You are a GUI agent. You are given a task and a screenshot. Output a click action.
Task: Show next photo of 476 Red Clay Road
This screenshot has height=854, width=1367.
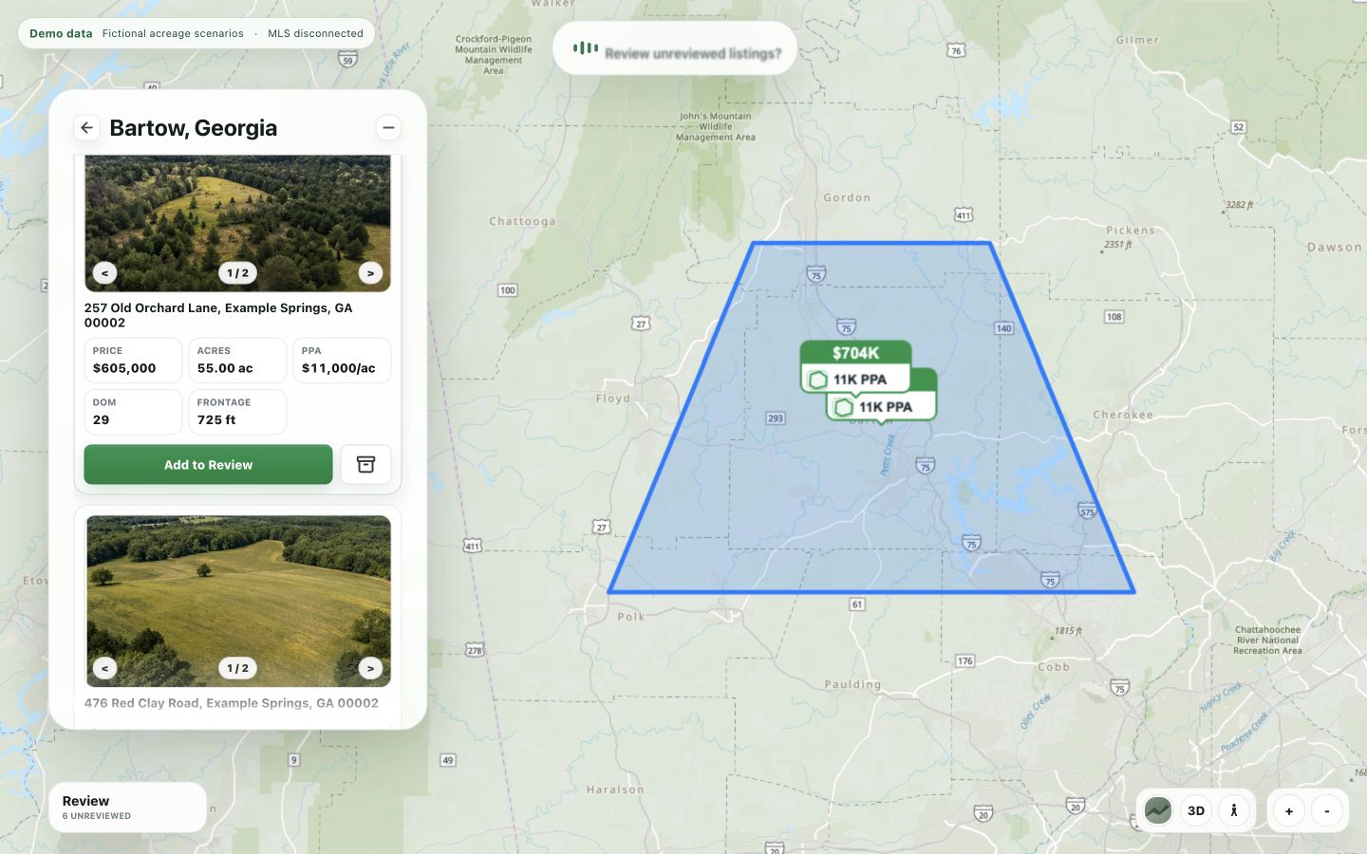pos(370,668)
